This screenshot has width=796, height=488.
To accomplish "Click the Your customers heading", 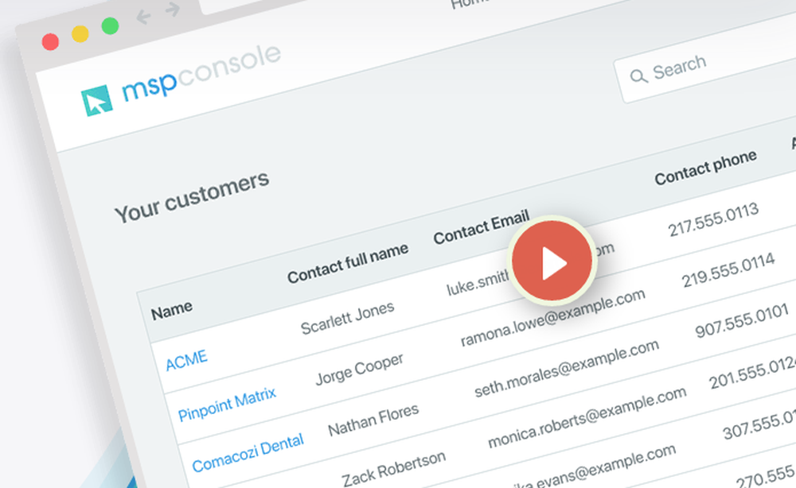I will pos(192,196).
